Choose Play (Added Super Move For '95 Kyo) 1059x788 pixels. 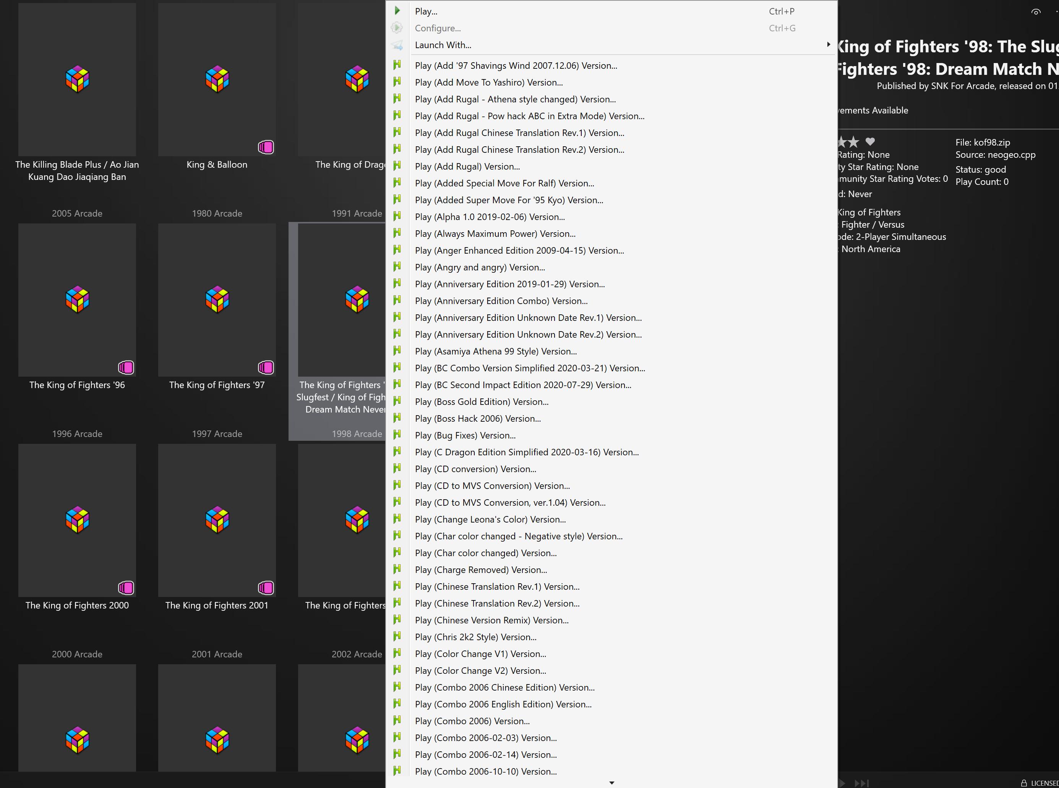pyautogui.click(x=611, y=200)
